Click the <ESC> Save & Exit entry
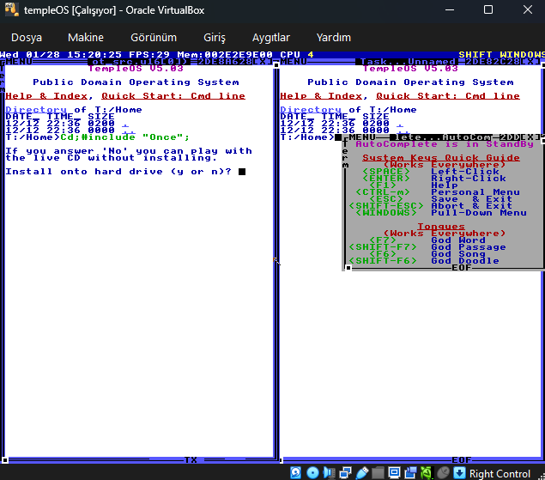Viewport: 545px width, 480px height. (441, 199)
